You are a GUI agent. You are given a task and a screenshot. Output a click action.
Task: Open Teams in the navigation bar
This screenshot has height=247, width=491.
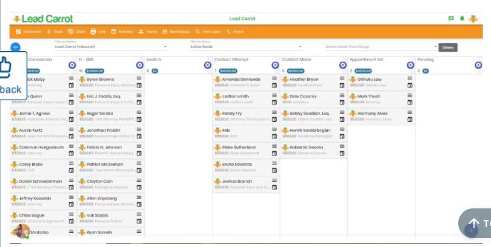(148, 31)
